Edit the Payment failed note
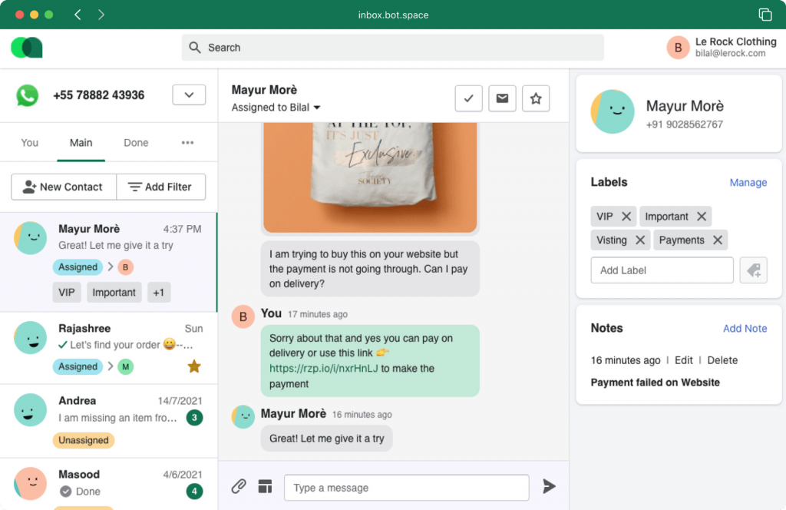The height and width of the screenshot is (510, 786). click(683, 360)
